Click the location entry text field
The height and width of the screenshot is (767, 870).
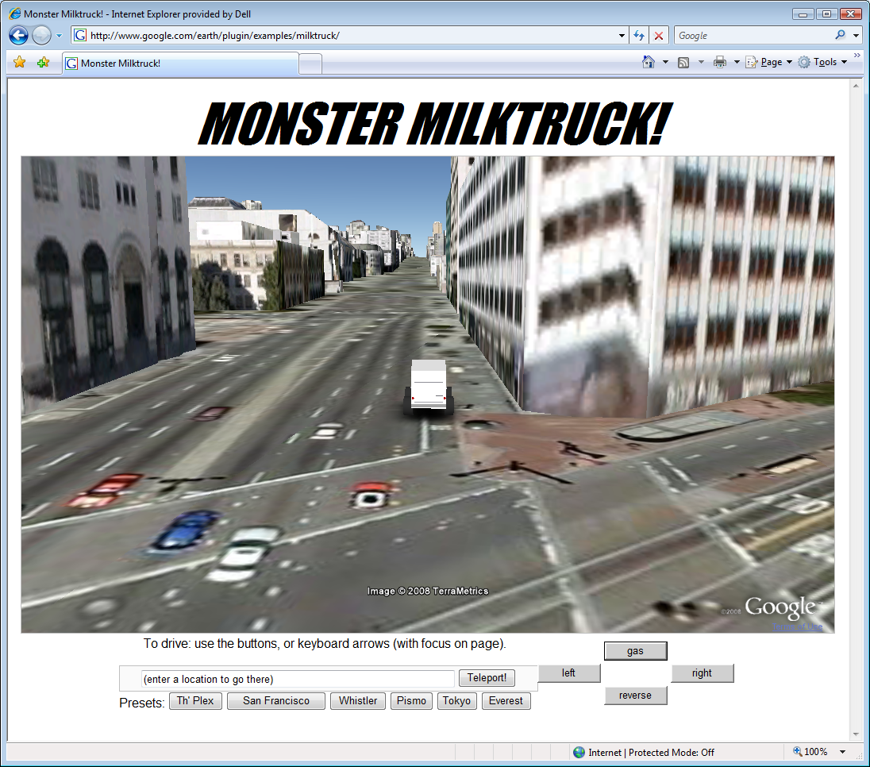[x=298, y=679]
